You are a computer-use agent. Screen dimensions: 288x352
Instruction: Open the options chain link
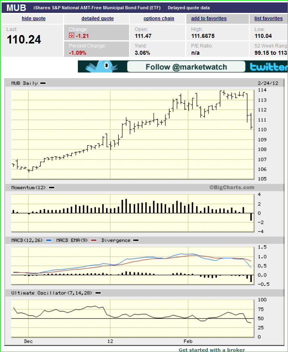(x=159, y=19)
